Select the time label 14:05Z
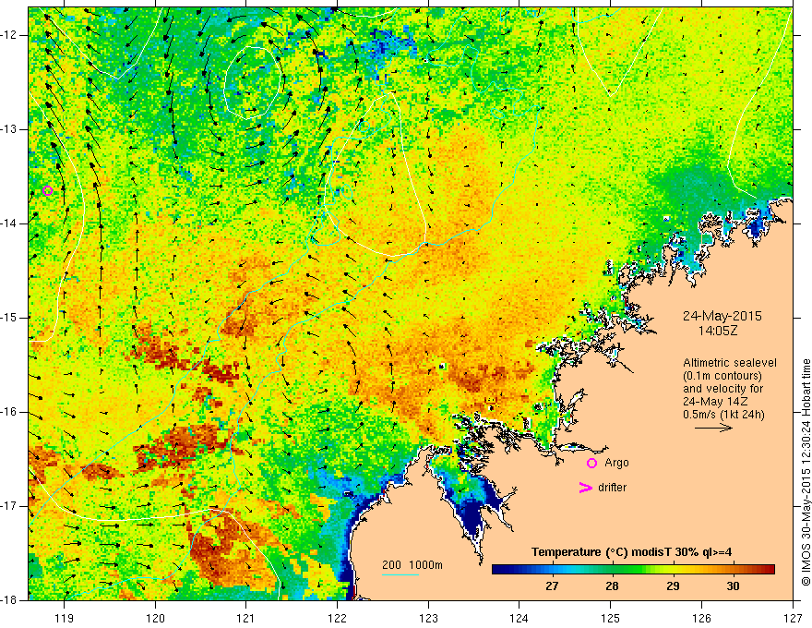This screenshot has height=628, width=812. (717, 331)
